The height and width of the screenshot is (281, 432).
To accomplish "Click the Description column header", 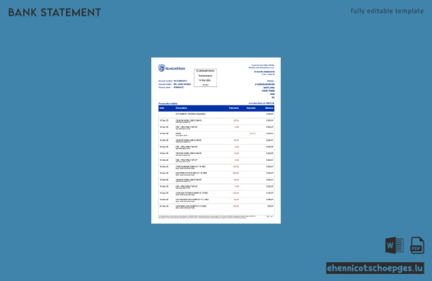I will point(181,108).
